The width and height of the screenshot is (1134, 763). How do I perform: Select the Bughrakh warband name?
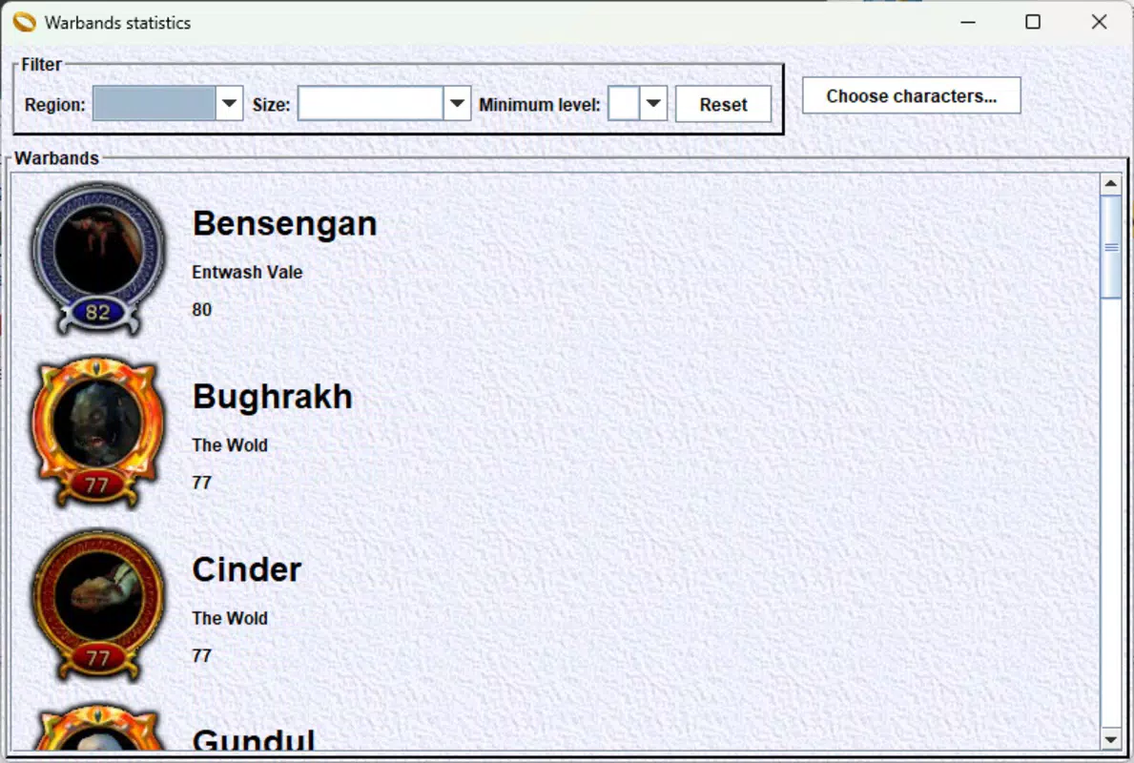(273, 397)
